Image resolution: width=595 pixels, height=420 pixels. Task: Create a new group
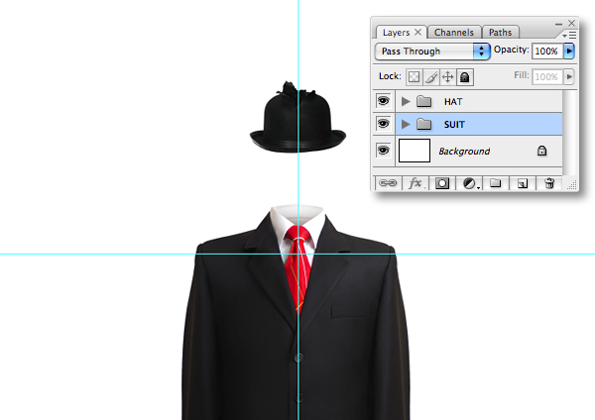(x=495, y=183)
